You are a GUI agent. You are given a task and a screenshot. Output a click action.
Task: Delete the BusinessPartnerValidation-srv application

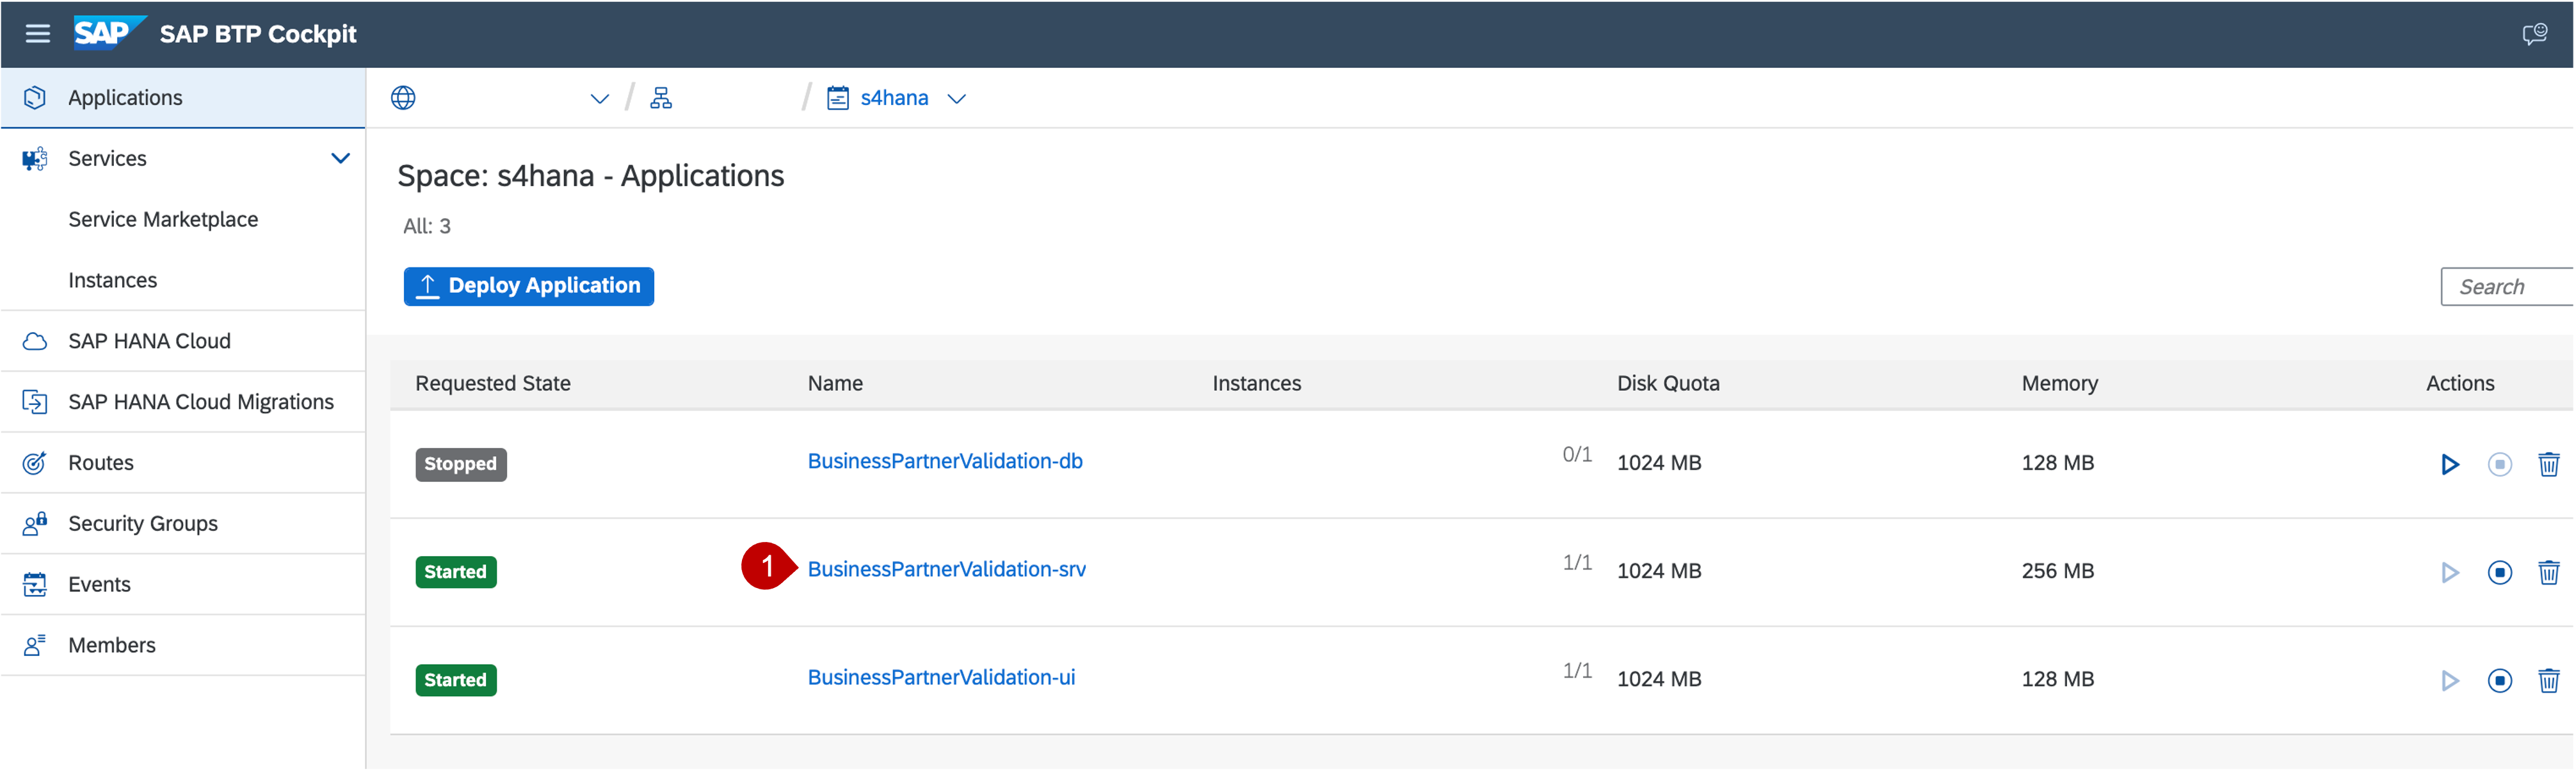pos(2548,572)
